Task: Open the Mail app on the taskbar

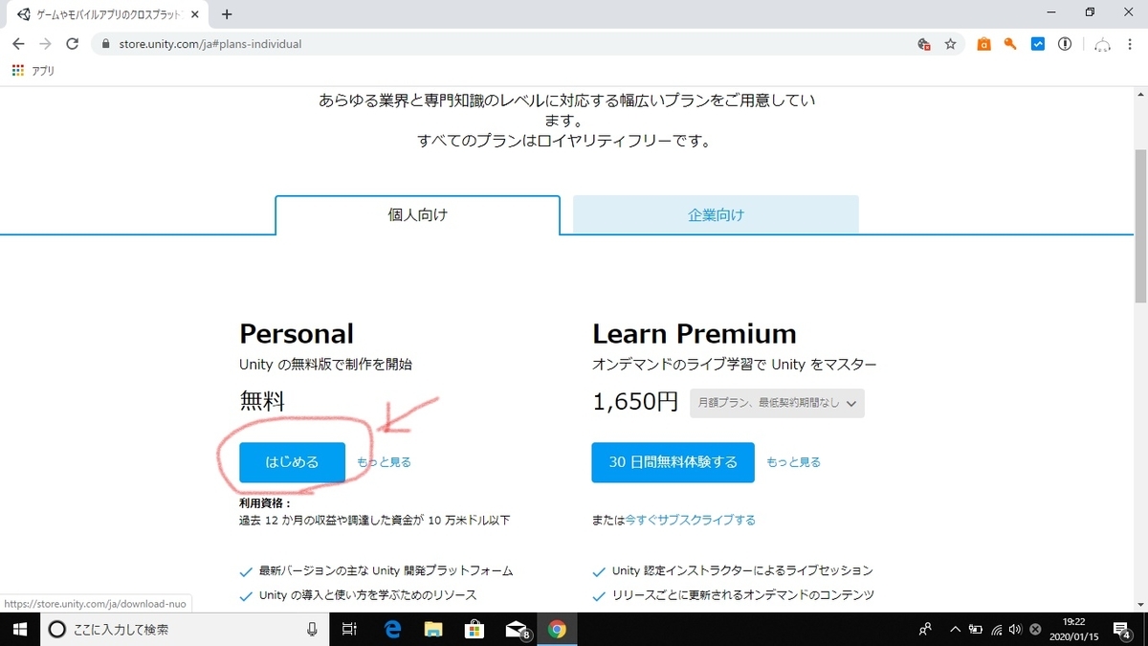Action: click(517, 629)
